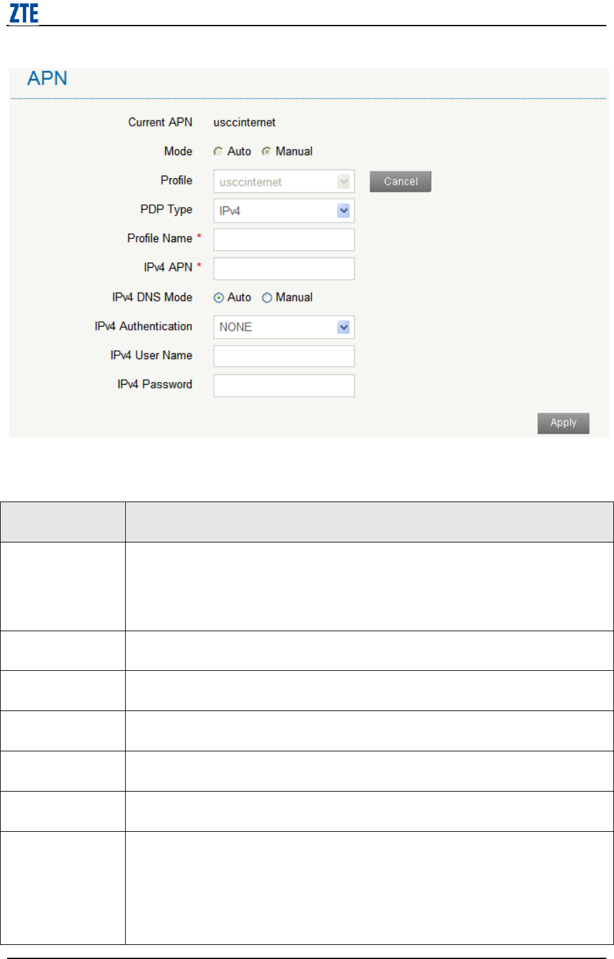Click the usccinternet Current APN value
The height and width of the screenshot is (959, 614).
click(244, 122)
